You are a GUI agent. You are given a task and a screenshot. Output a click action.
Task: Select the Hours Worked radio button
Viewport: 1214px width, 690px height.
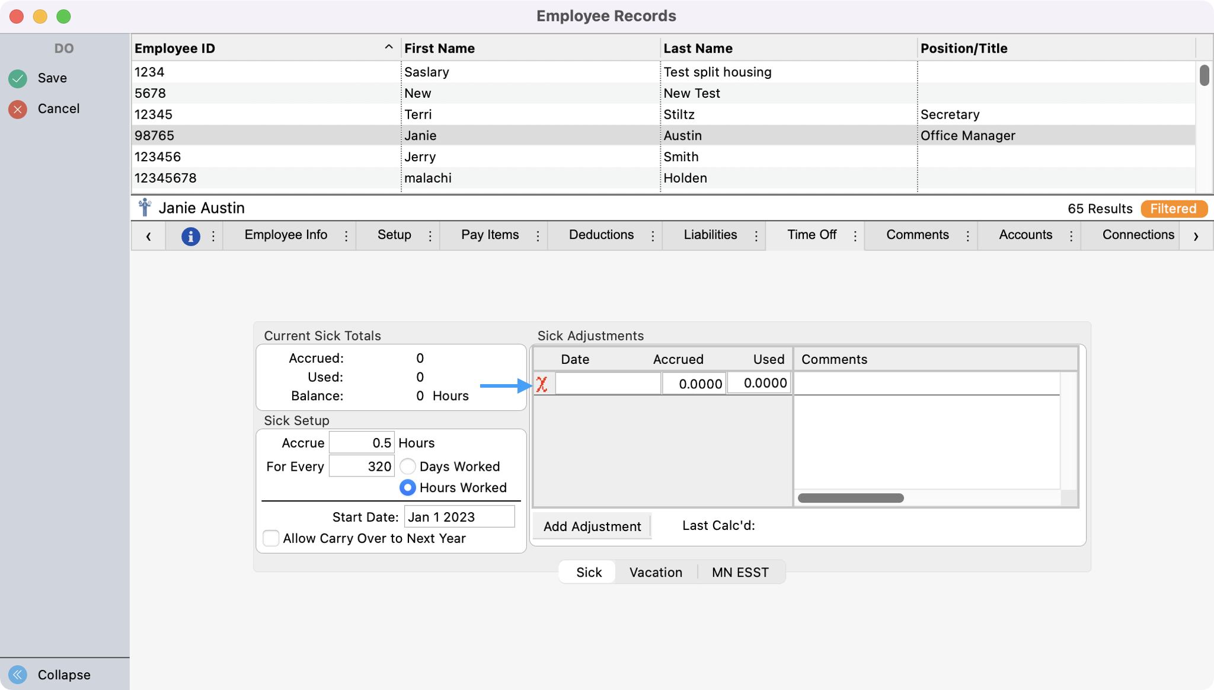click(x=407, y=488)
